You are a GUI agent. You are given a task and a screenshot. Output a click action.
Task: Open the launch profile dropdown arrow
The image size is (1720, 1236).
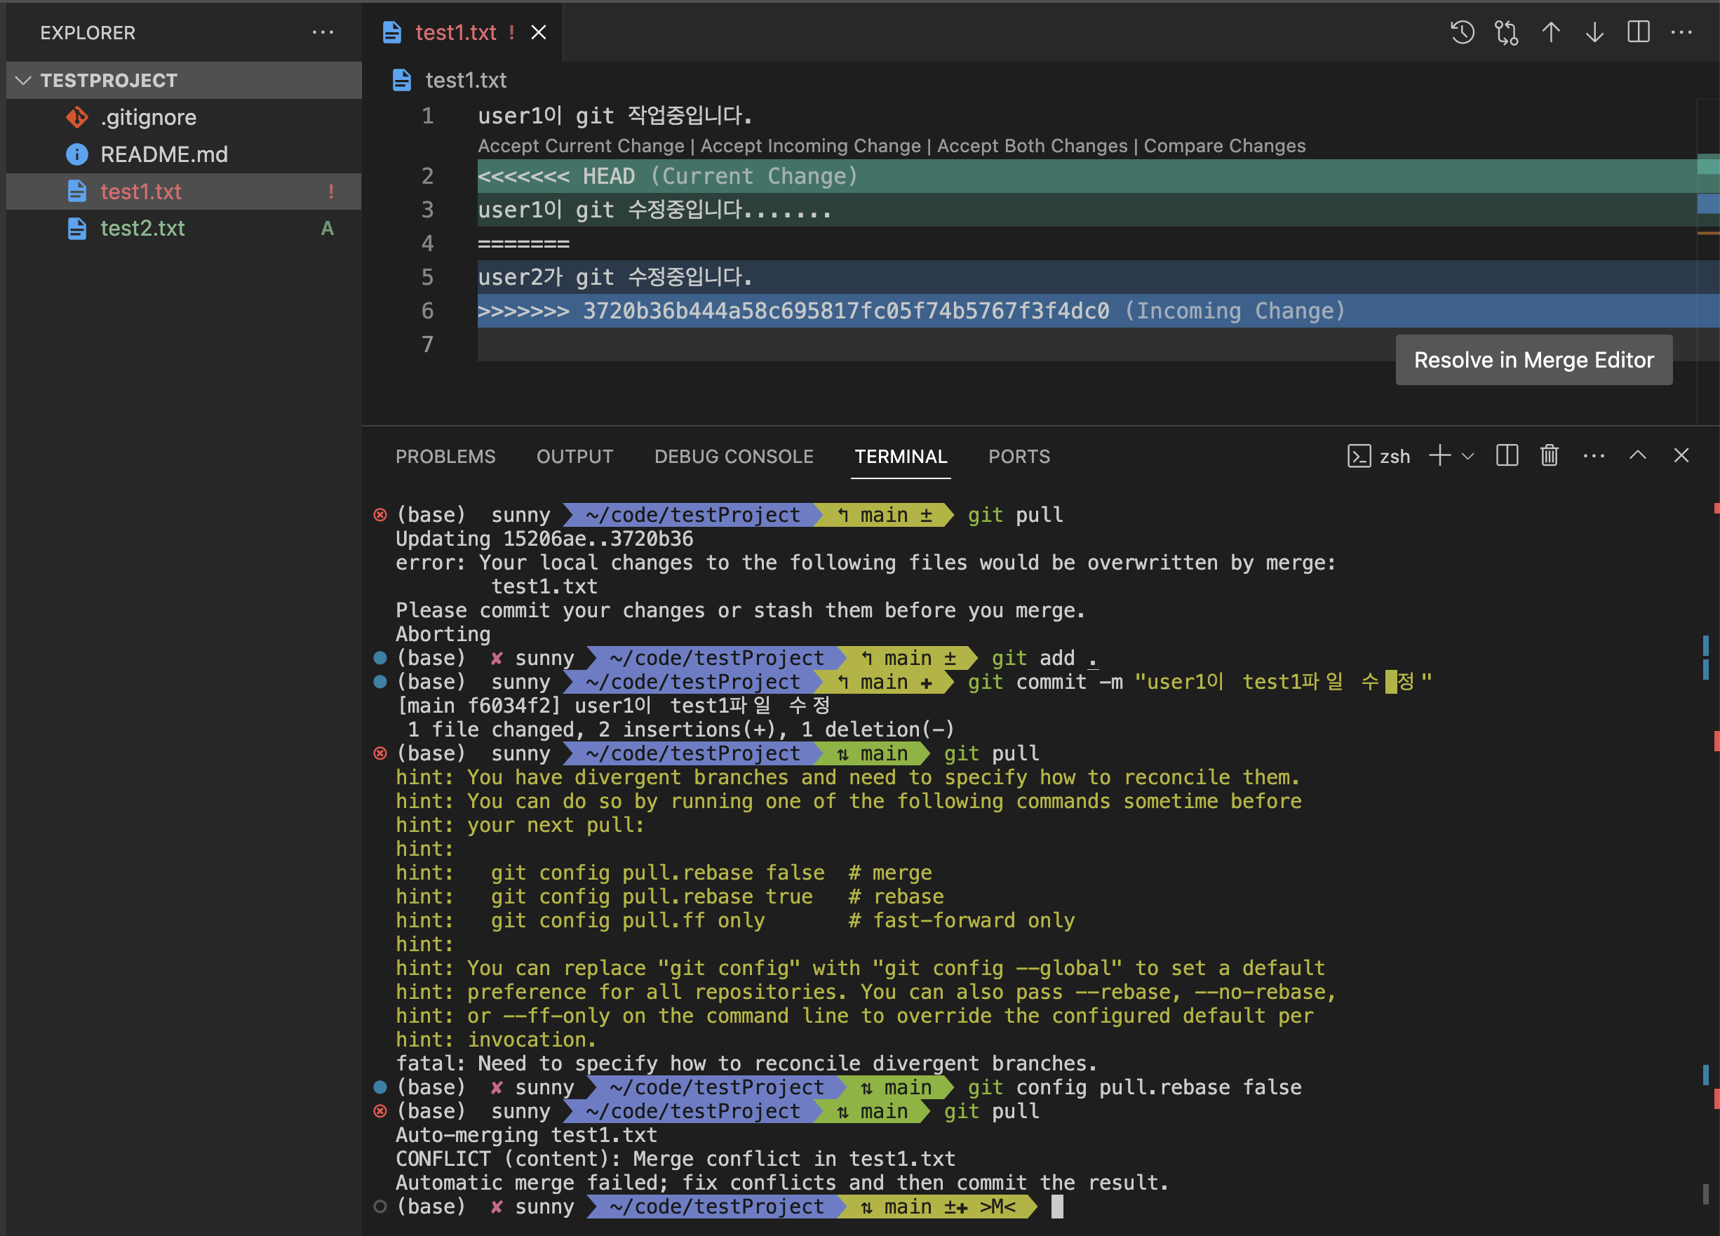(1467, 457)
